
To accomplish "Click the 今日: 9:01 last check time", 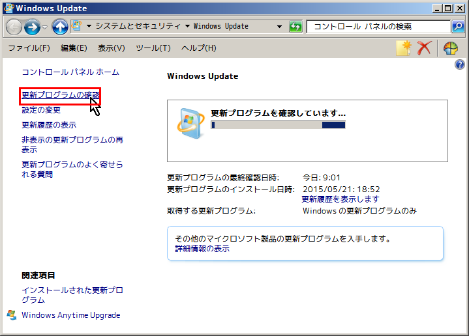I will pyautogui.click(x=322, y=178).
